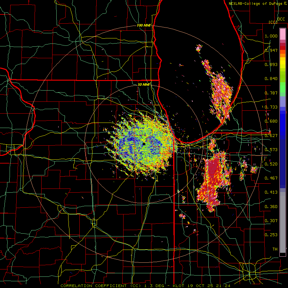
Task: Click the gray lower segment of the color bar
Action: [283, 222]
